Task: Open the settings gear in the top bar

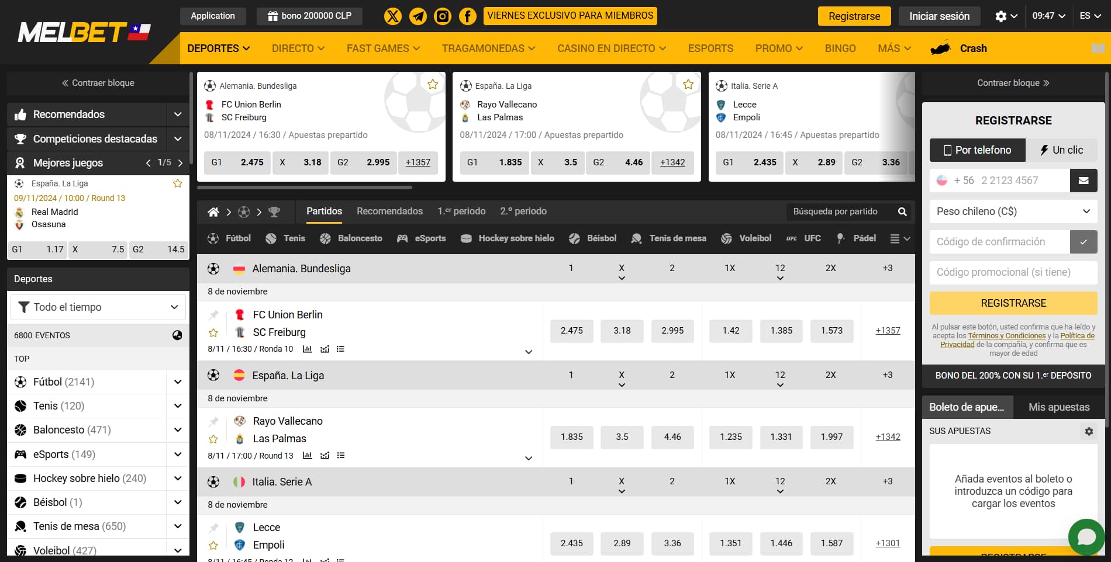Action: point(1001,16)
